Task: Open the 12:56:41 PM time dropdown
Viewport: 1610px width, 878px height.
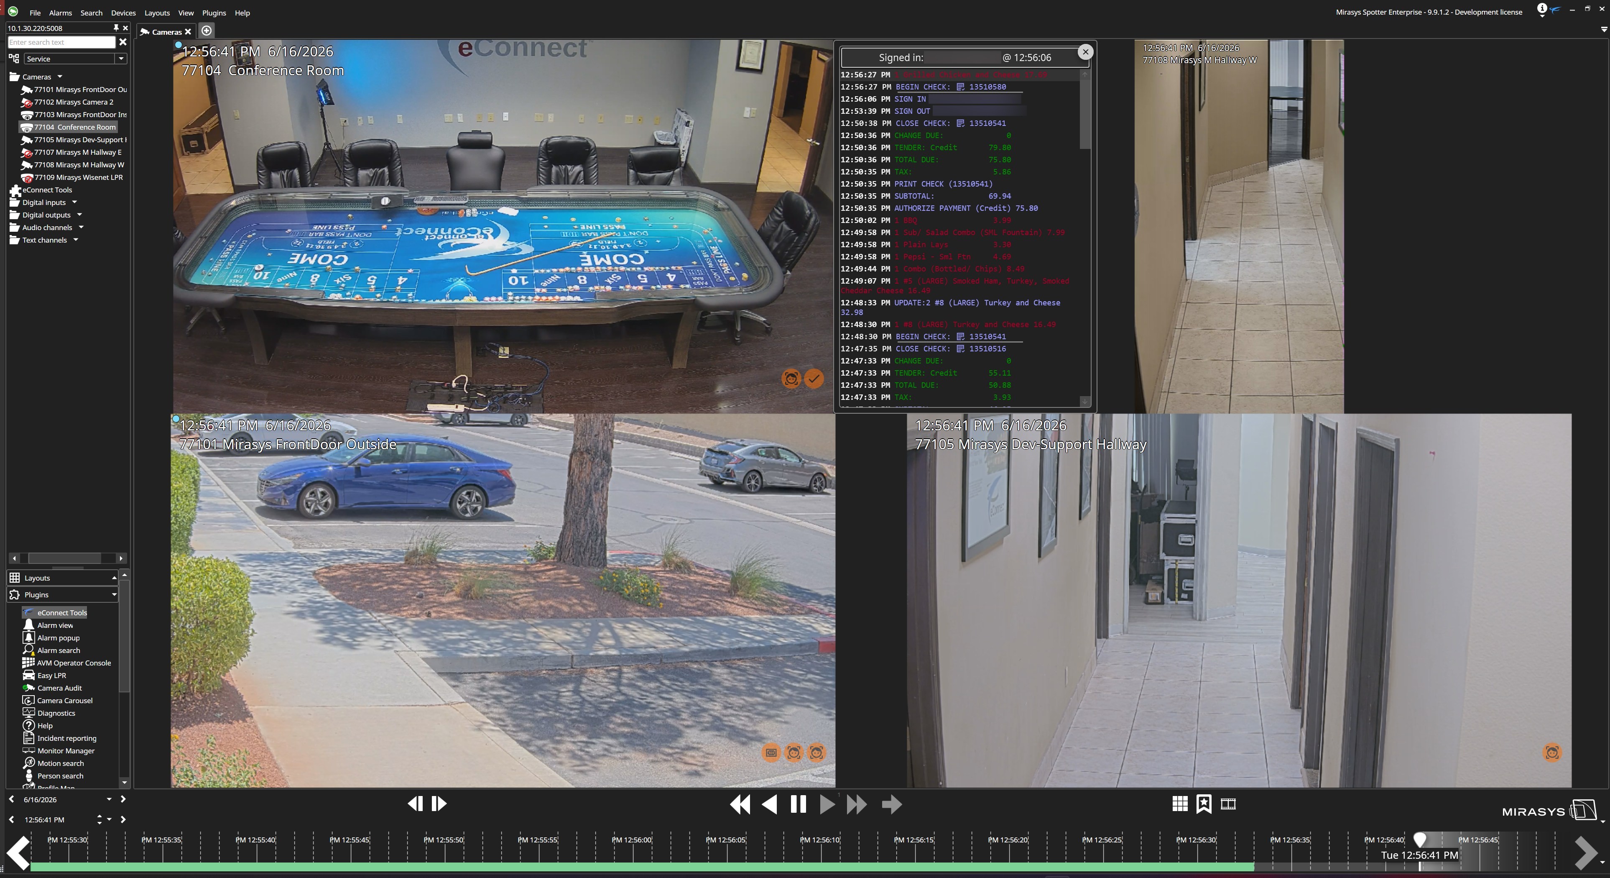Action: [110, 819]
